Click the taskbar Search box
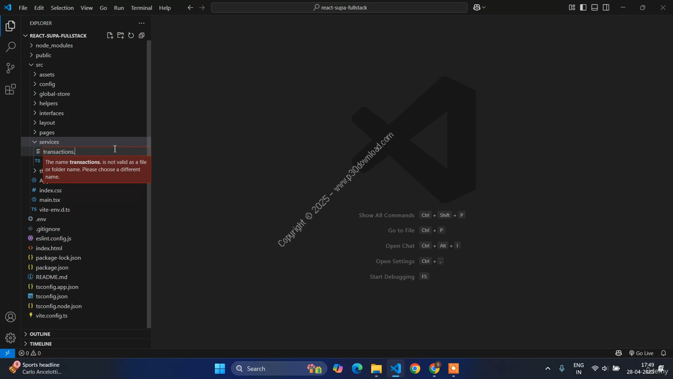This screenshot has height=379, width=673. [x=279, y=368]
